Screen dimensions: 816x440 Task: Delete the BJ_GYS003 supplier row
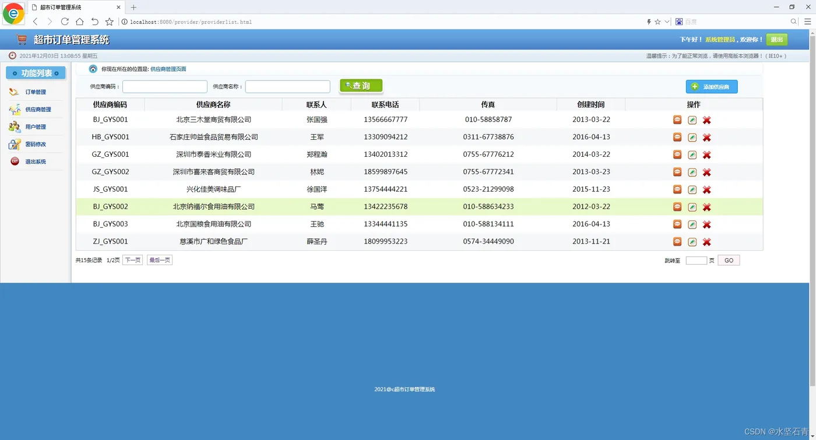706,225
